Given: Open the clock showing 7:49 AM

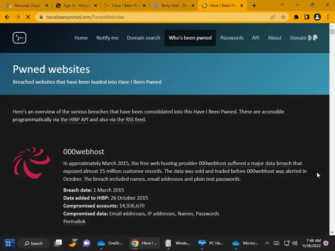Looking at the screenshot, I should pyautogui.click(x=311, y=243).
